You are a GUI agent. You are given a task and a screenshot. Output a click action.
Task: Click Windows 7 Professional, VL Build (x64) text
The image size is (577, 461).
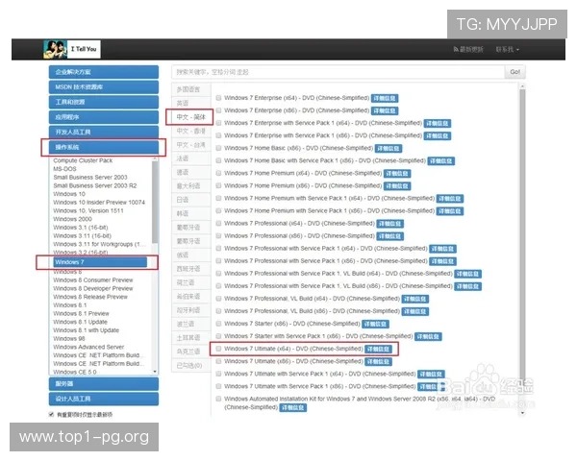pyautogui.click(x=312, y=299)
